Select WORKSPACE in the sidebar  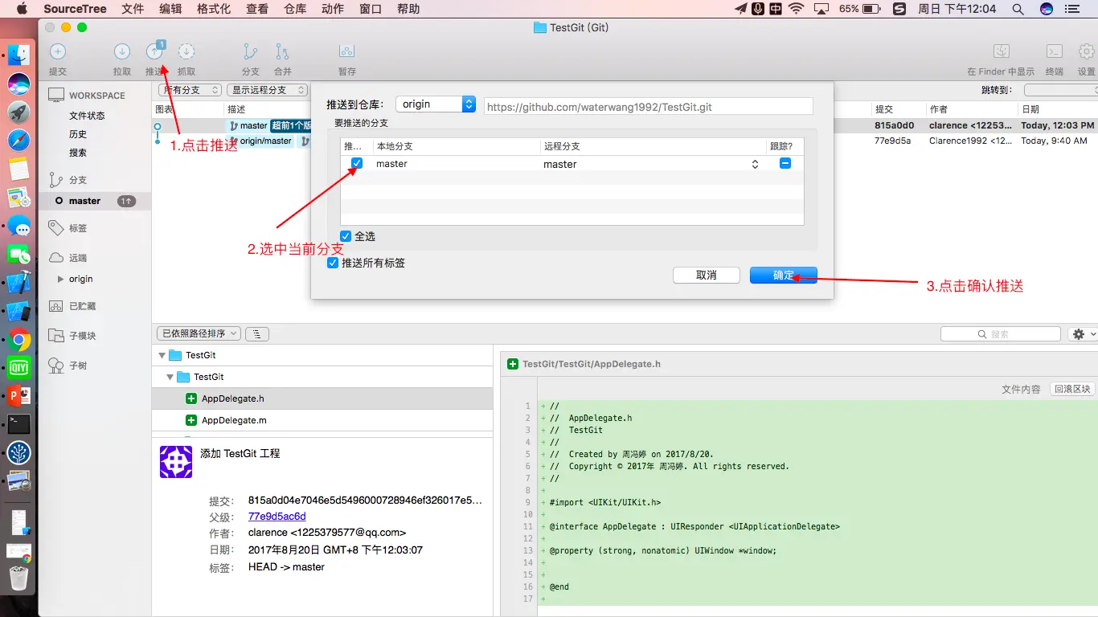[x=96, y=96]
